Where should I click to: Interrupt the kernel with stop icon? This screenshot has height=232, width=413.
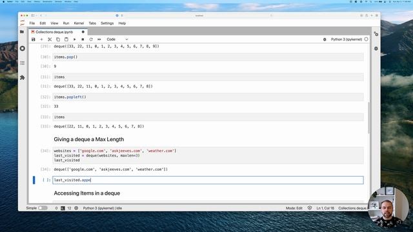(x=83, y=39)
